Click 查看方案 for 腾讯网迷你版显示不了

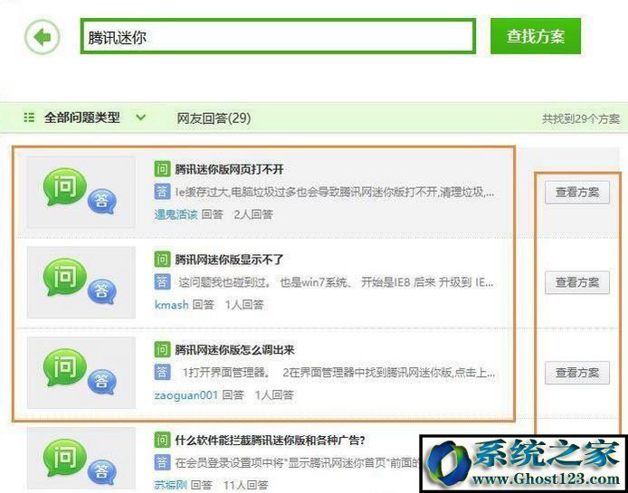pyautogui.click(x=577, y=282)
